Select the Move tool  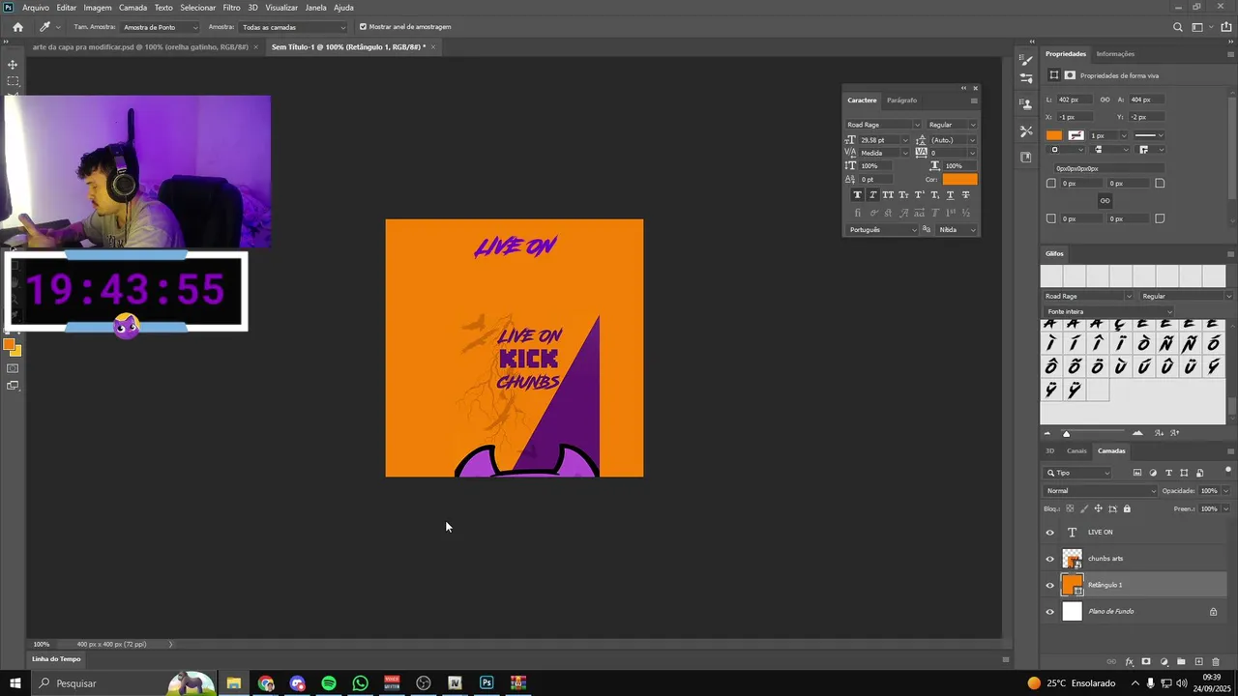pyautogui.click(x=13, y=65)
